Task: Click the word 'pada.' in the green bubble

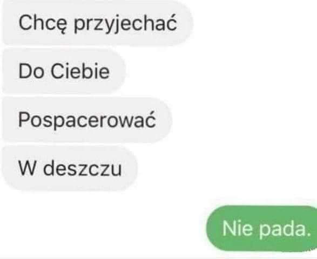Action: click(285, 229)
